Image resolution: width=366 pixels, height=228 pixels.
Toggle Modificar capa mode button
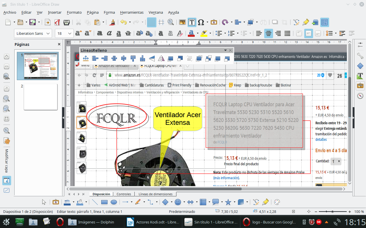click(7, 180)
